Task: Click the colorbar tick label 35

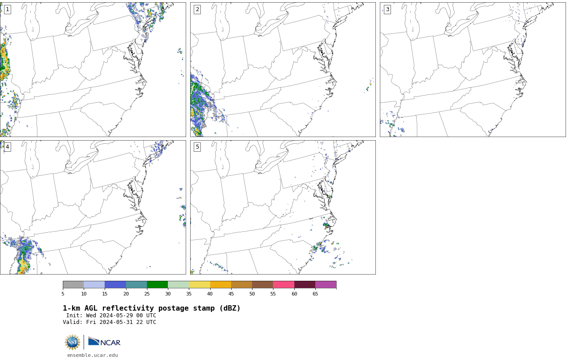Action: click(189, 294)
